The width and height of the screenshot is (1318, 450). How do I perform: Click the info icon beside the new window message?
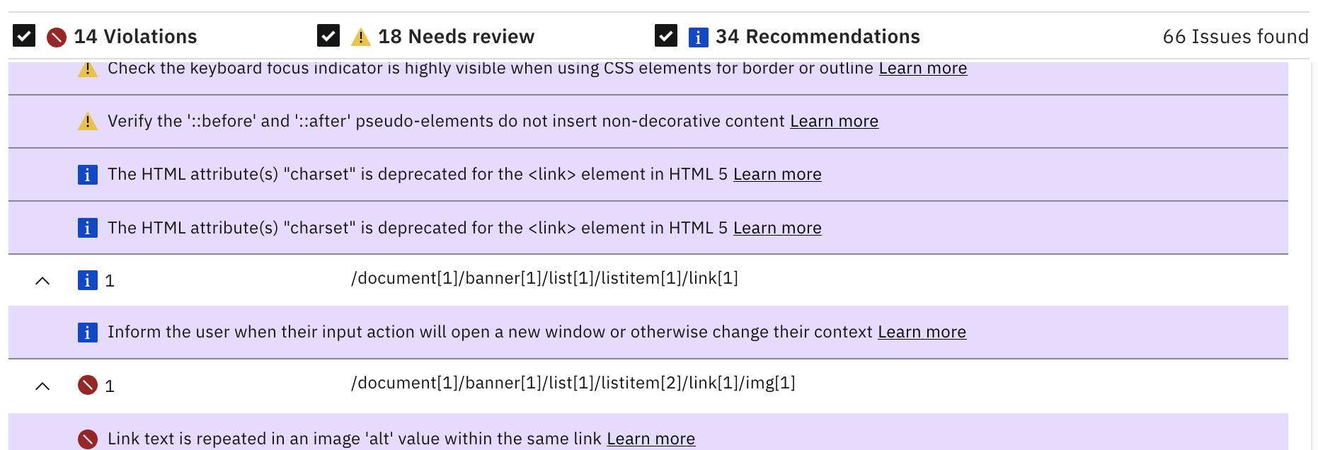pos(87,332)
